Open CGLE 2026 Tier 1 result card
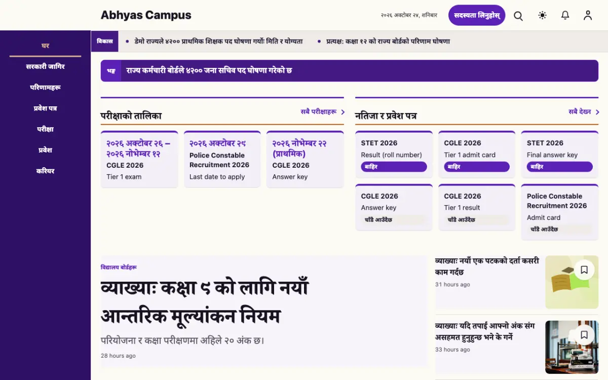 477,207
